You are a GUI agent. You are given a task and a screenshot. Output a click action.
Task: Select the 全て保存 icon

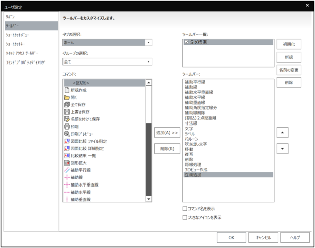point(66,104)
